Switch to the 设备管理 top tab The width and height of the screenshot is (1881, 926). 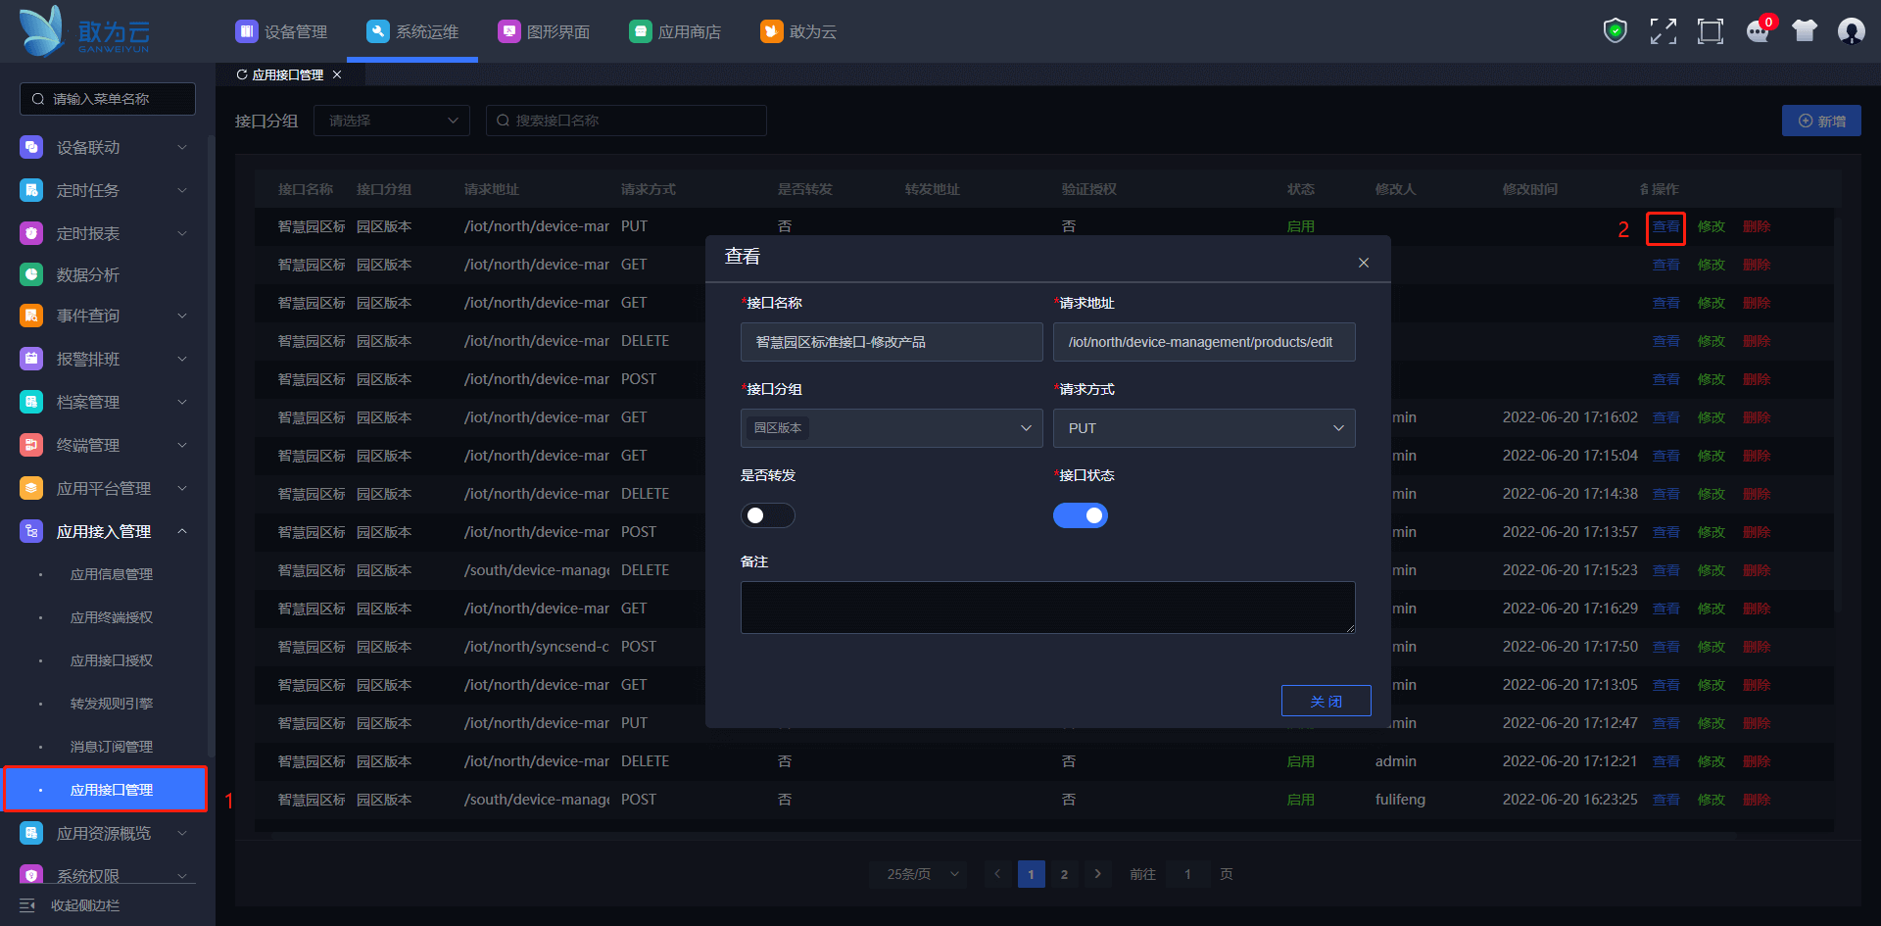(282, 31)
